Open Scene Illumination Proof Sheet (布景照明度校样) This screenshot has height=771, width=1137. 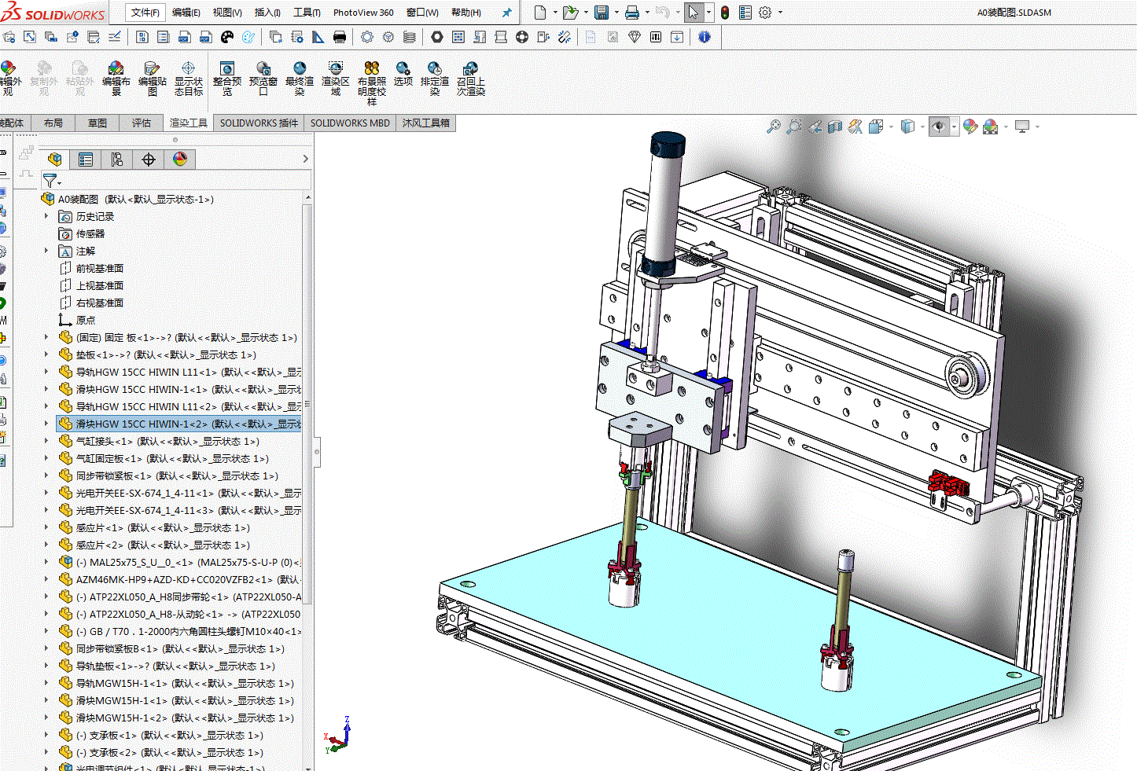[x=372, y=83]
